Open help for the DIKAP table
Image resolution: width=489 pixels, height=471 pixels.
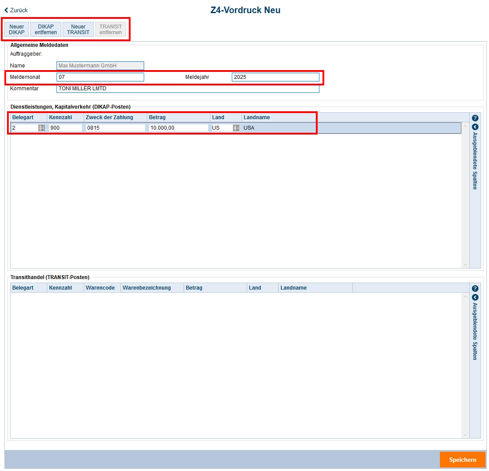coord(475,118)
